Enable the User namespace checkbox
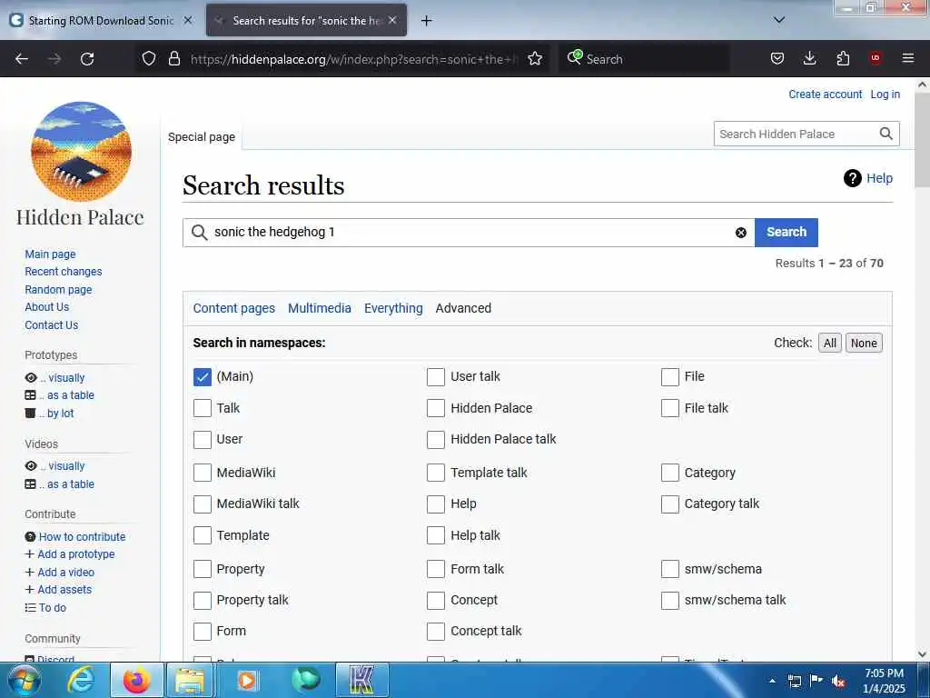 [x=203, y=440]
